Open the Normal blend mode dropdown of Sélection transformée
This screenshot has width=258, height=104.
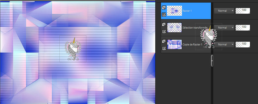click(x=224, y=27)
